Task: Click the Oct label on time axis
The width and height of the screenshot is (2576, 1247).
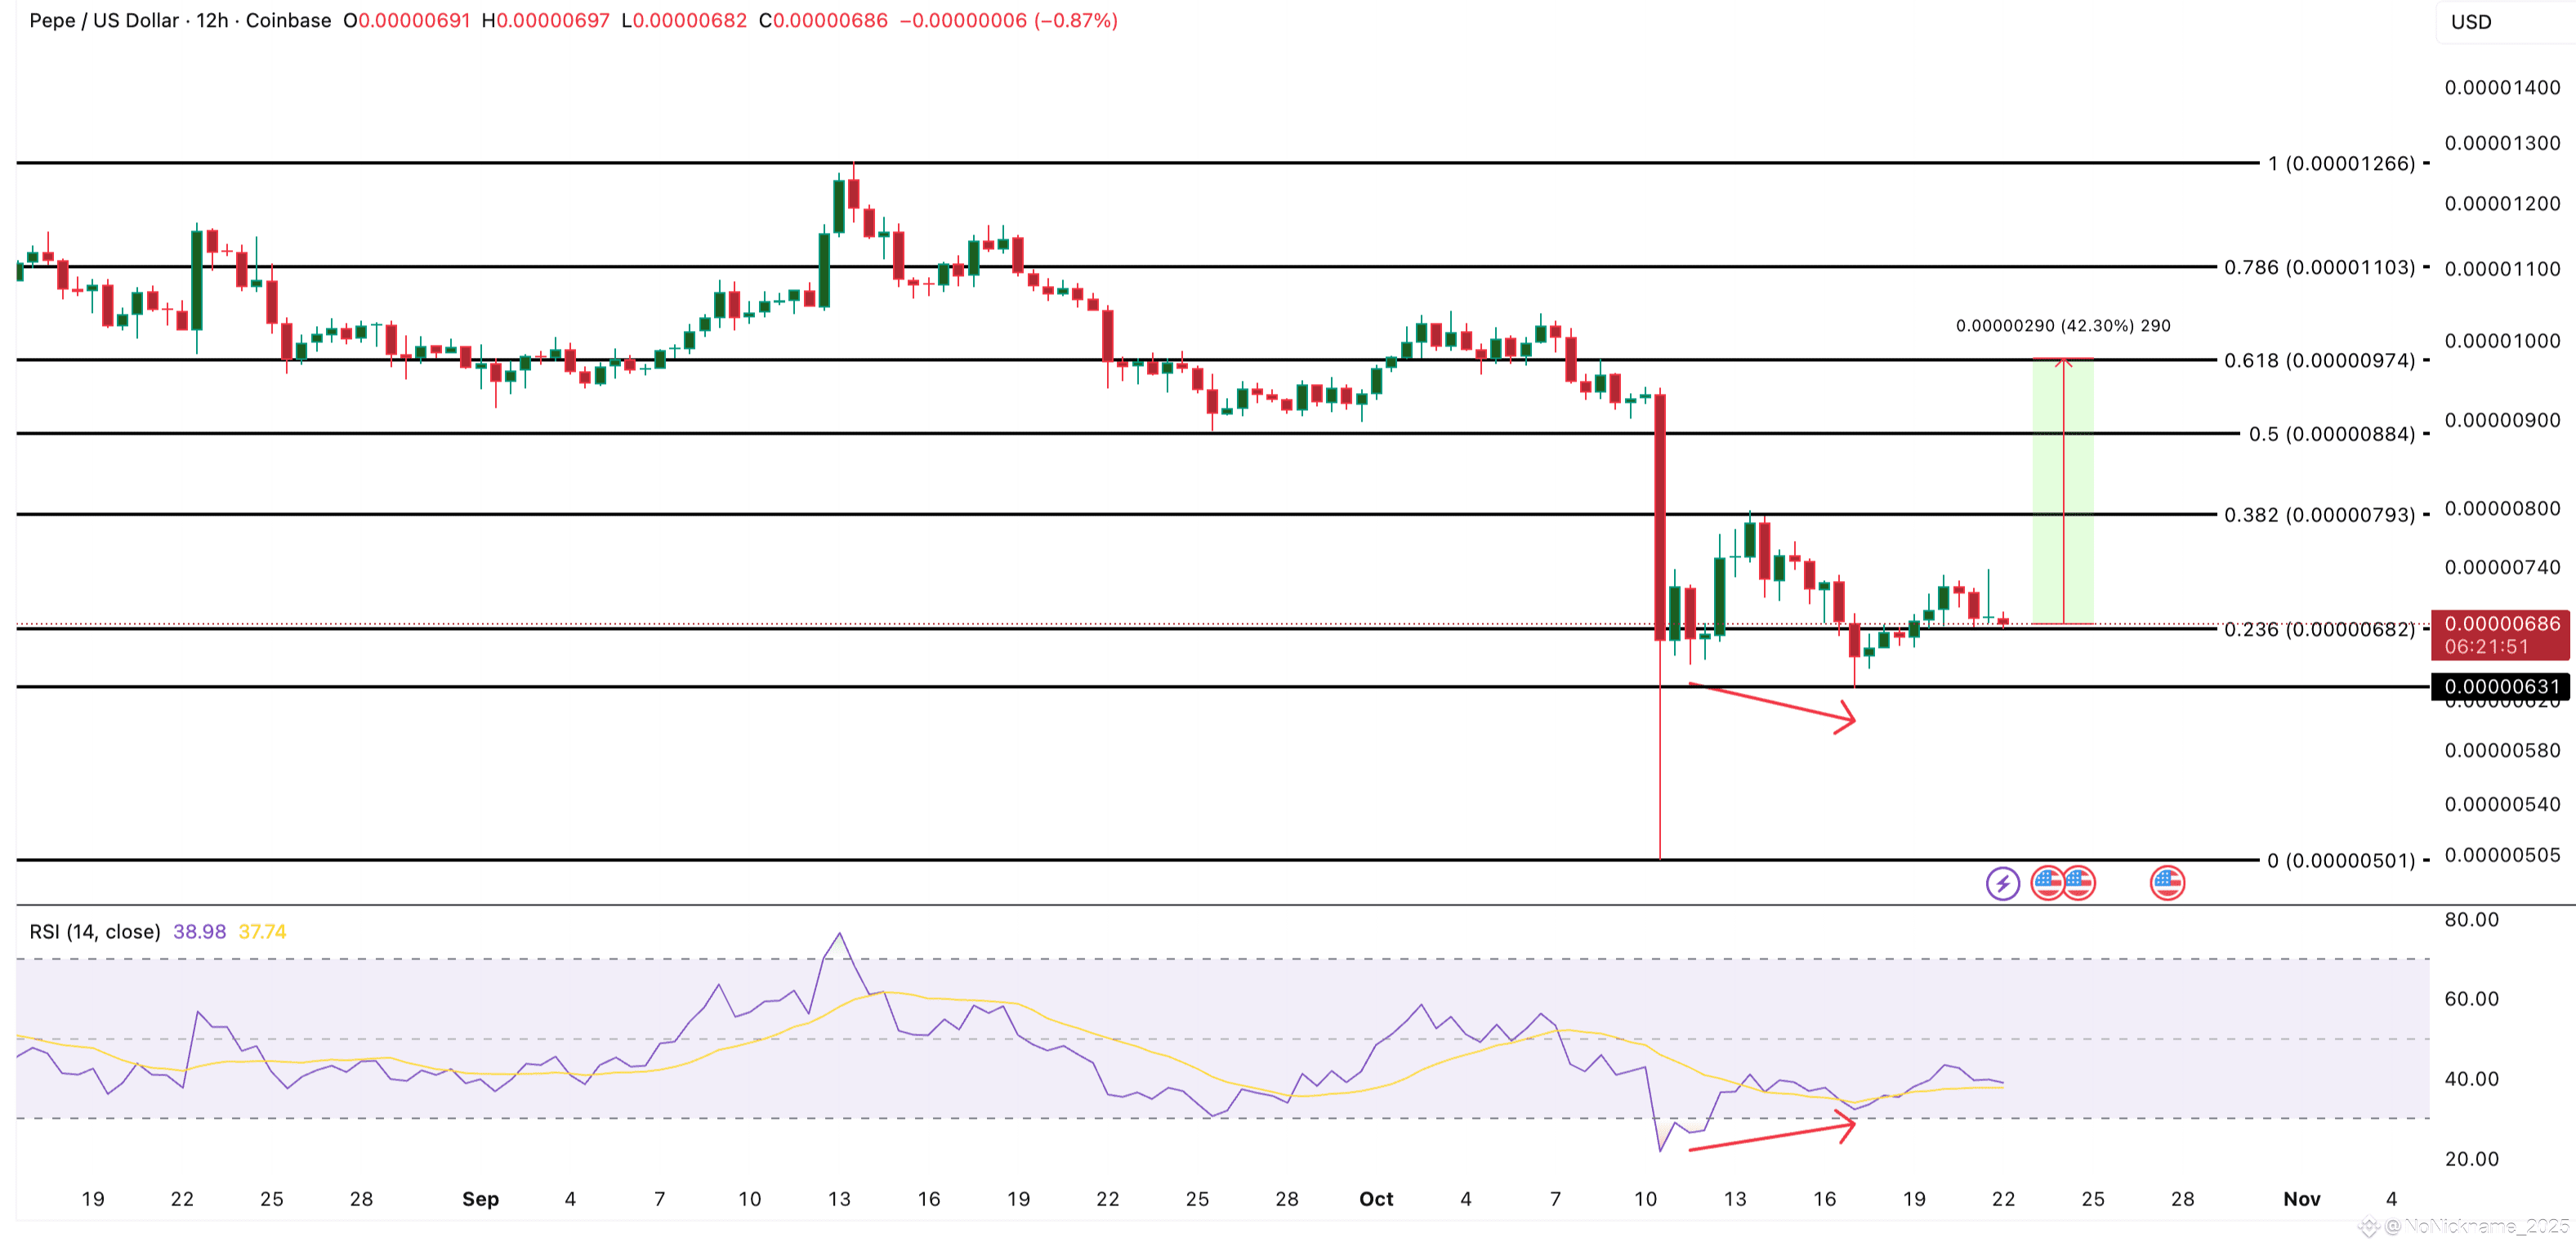Action: [1376, 1198]
